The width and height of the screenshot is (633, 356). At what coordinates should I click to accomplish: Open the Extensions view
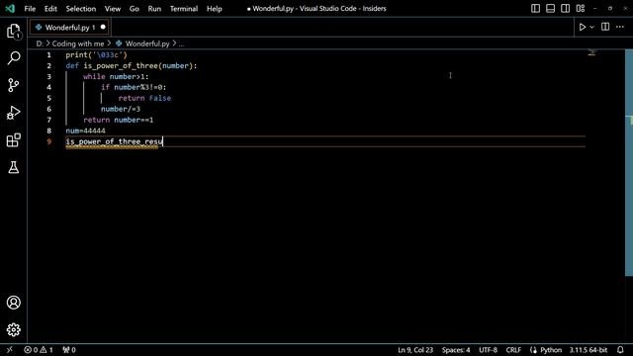(13, 140)
